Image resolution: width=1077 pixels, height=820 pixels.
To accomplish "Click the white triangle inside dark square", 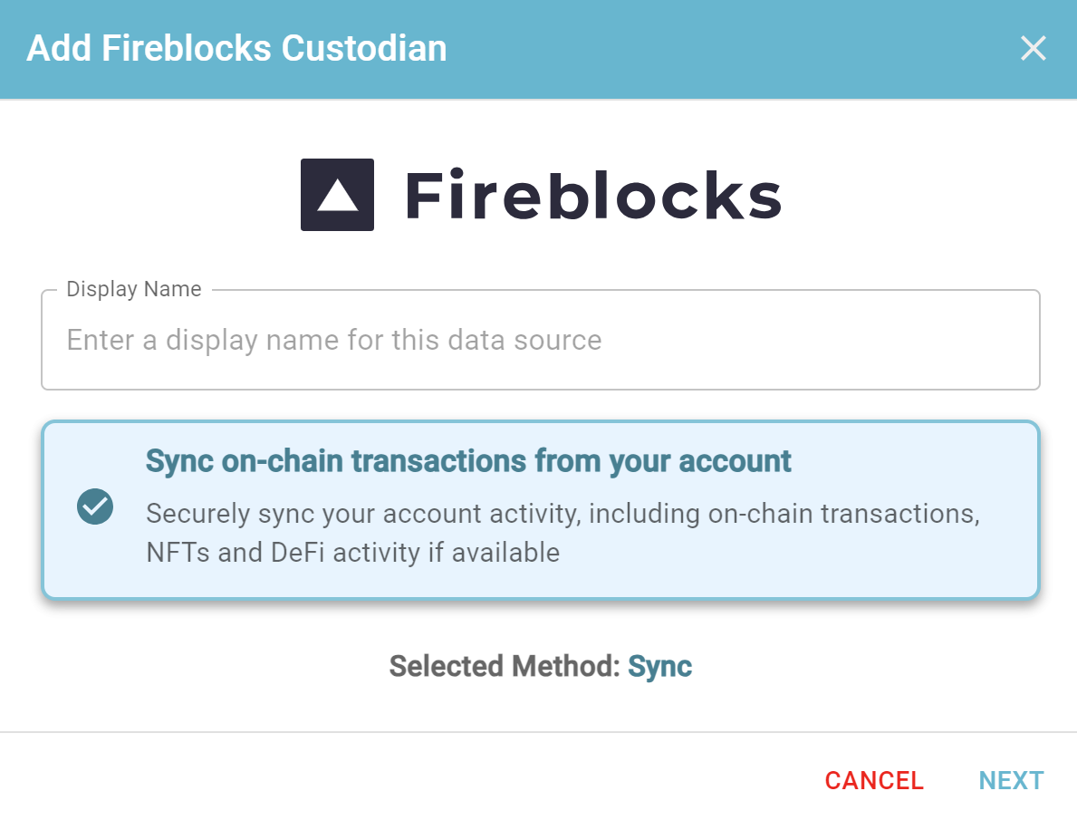I will [x=337, y=195].
